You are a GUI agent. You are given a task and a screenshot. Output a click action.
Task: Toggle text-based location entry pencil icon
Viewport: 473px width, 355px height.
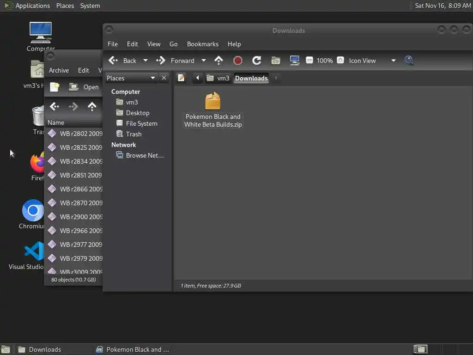coord(181,78)
